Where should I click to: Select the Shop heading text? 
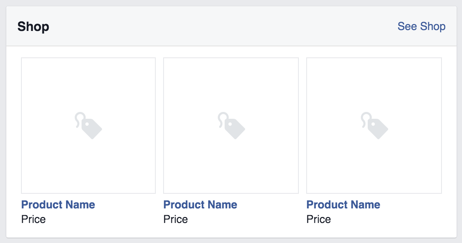point(33,27)
